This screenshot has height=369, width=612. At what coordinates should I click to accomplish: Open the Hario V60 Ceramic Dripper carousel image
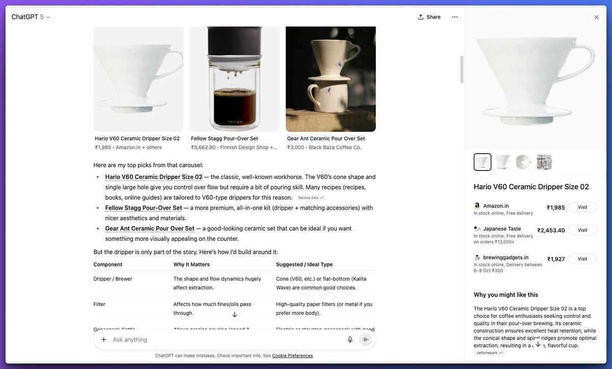tap(138, 79)
